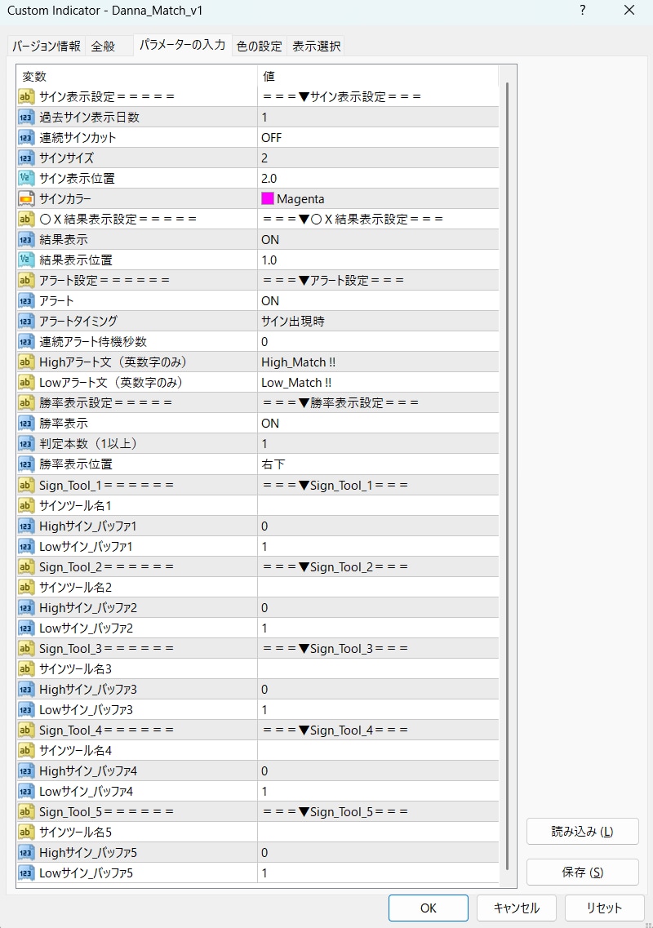Click the integer icon beside アラートタイミング

point(25,322)
